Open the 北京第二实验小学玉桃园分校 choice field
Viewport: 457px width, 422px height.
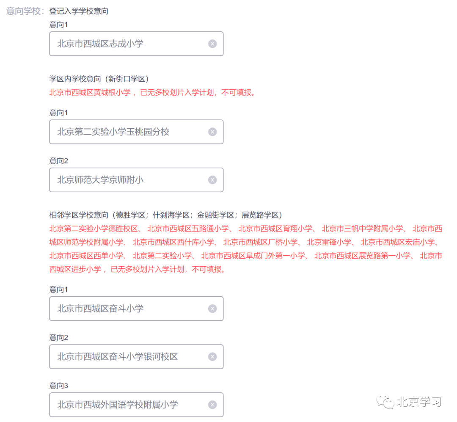pyautogui.click(x=136, y=132)
